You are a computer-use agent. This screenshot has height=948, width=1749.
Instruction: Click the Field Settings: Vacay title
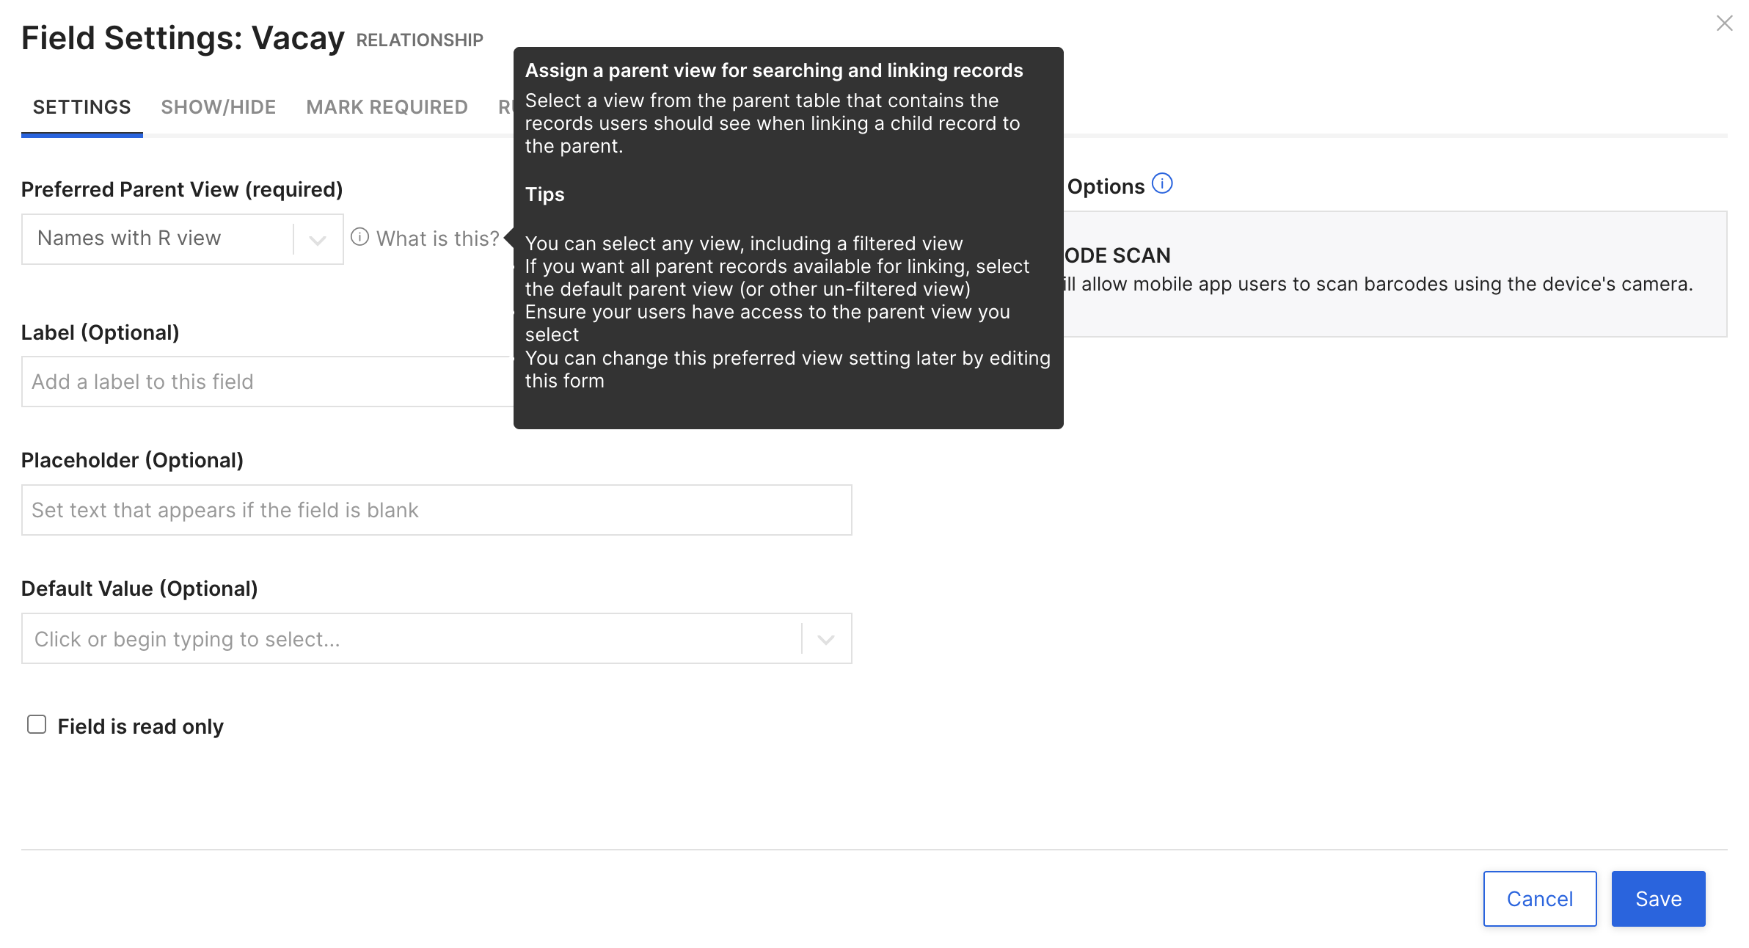(183, 38)
